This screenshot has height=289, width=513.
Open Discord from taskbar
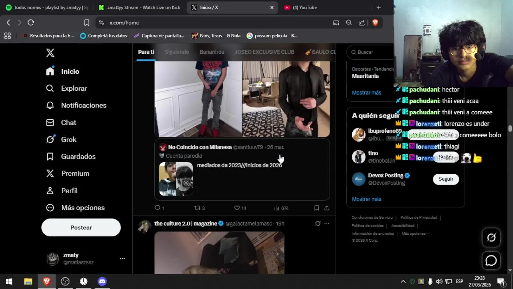pyautogui.click(x=102, y=281)
